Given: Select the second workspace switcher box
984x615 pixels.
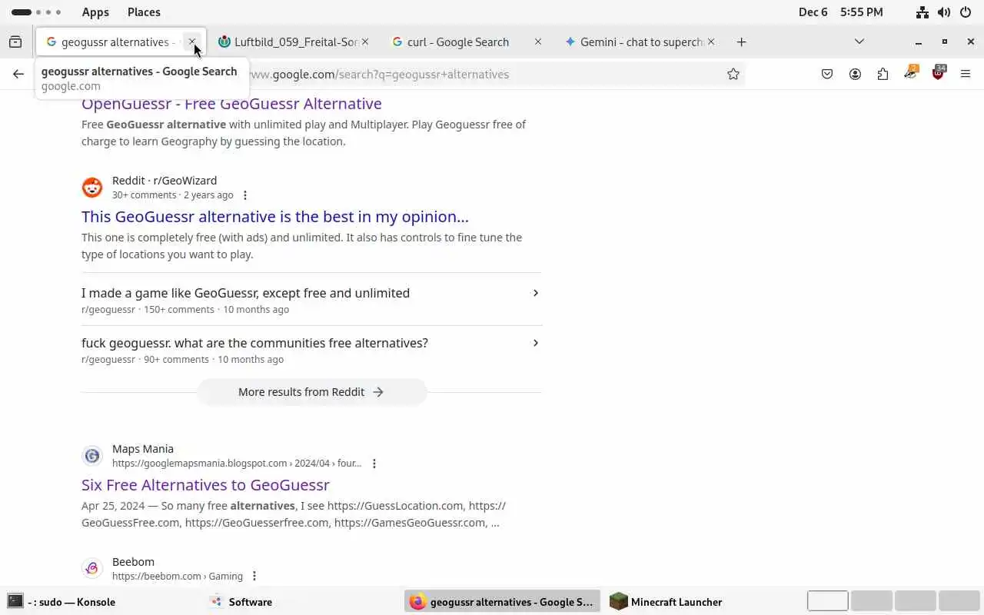Looking at the screenshot, I should (x=872, y=601).
